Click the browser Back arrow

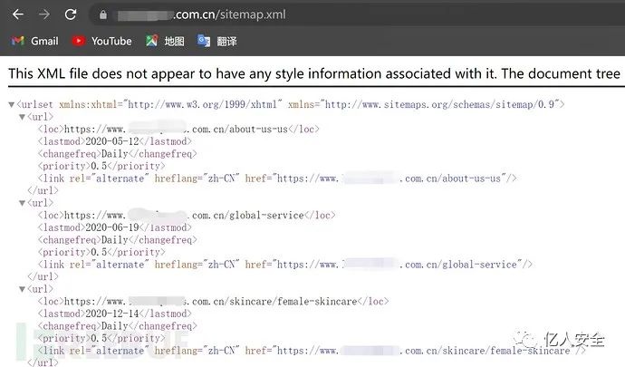coord(17,14)
